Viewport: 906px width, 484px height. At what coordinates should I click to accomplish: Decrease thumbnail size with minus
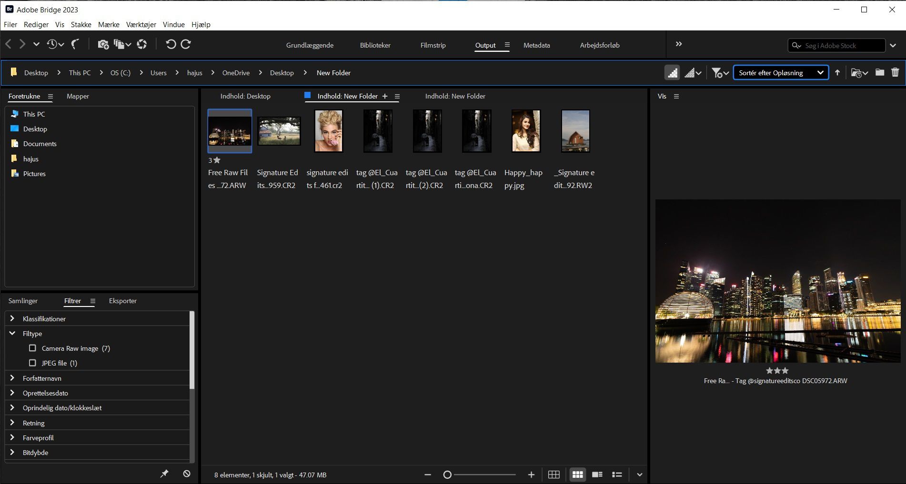[x=428, y=474]
